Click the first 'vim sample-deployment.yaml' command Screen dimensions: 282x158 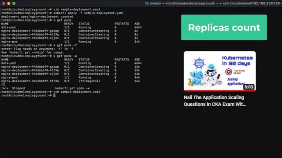[77, 10]
